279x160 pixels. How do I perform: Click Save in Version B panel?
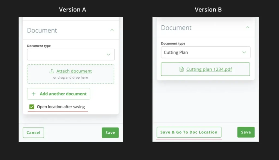coord(246,132)
